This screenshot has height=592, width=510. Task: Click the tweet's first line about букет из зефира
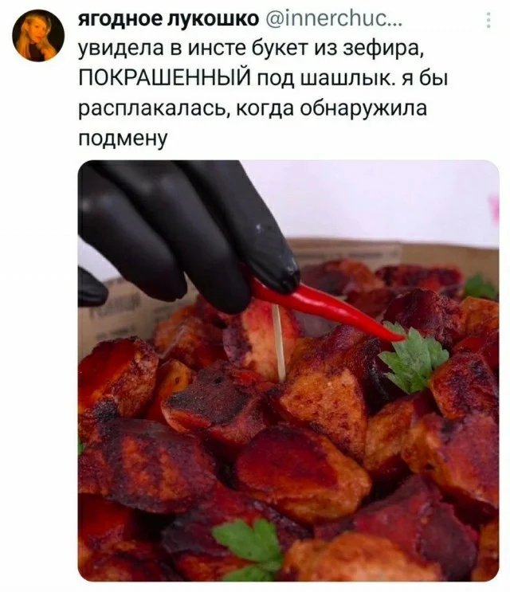click(250, 49)
